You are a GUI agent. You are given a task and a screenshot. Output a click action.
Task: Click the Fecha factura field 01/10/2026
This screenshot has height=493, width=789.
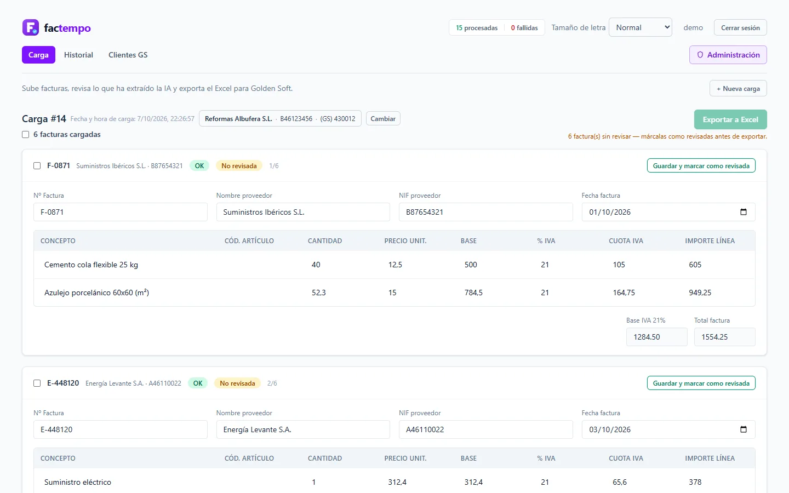point(668,212)
